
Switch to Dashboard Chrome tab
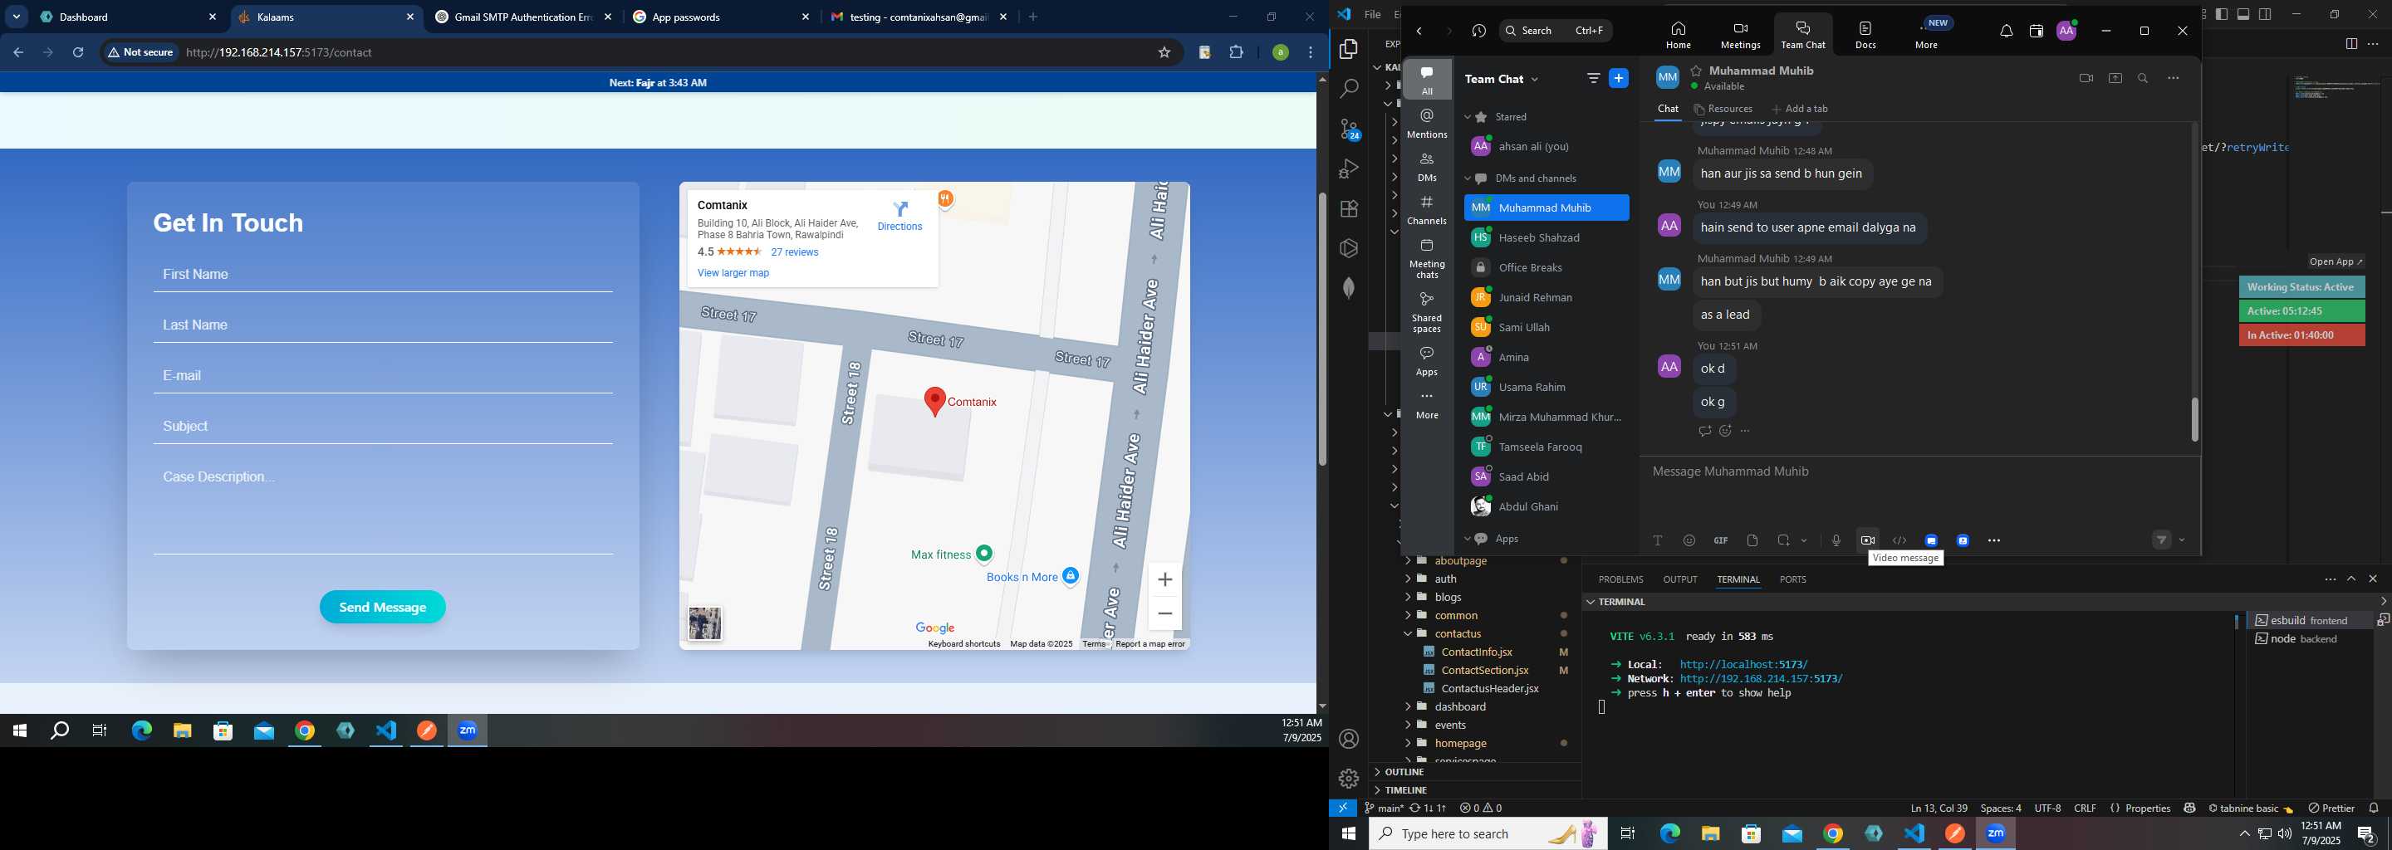click(x=129, y=17)
